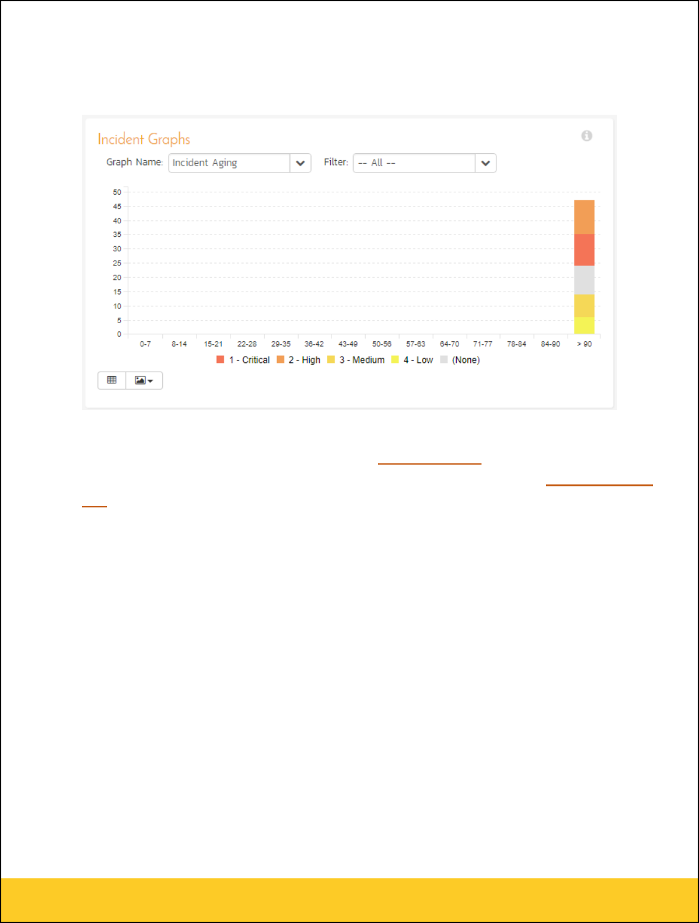This screenshot has width=699, height=923.
Task: Click the bright yellow Low bar segment
Action: tap(584, 326)
